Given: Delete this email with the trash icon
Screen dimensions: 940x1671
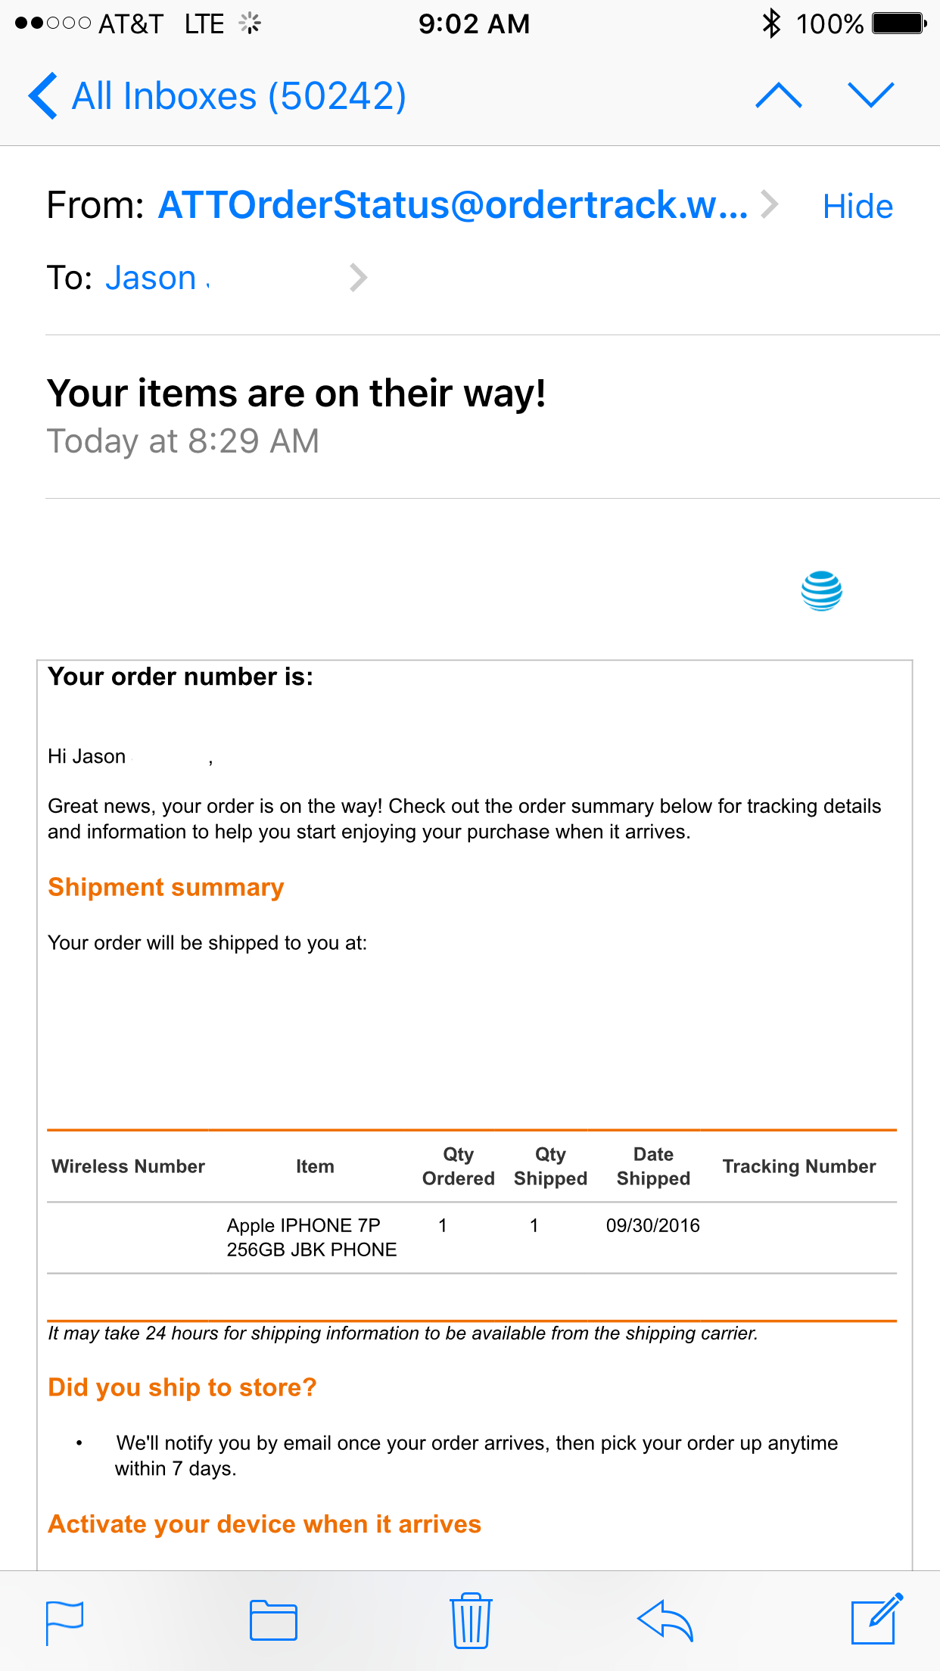Looking at the screenshot, I should (471, 1620).
